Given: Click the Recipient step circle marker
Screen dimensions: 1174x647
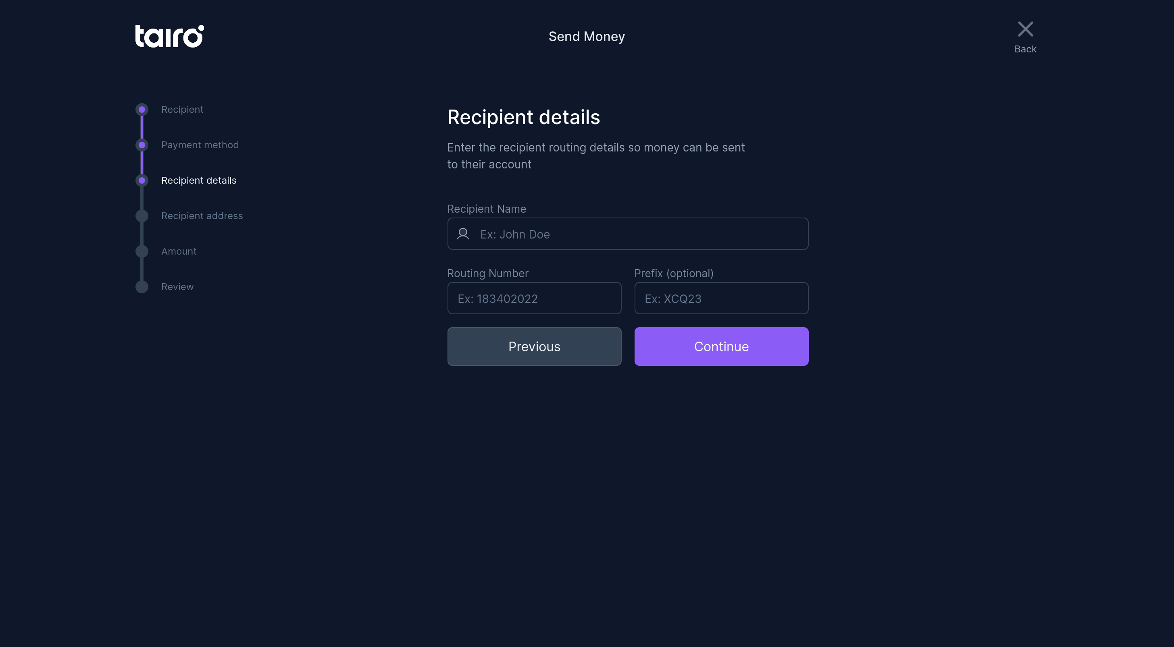Looking at the screenshot, I should point(142,109).
